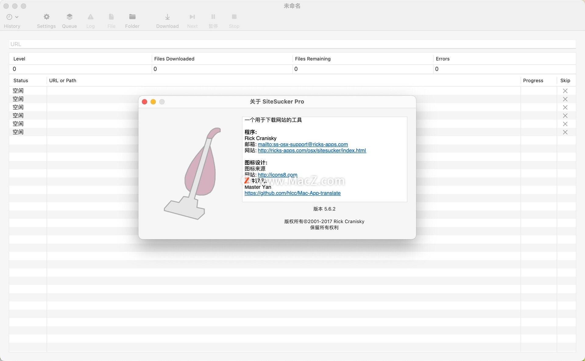Click the Files Remaining label
Viewport: 585px width, 361px height.
[313, 59]
